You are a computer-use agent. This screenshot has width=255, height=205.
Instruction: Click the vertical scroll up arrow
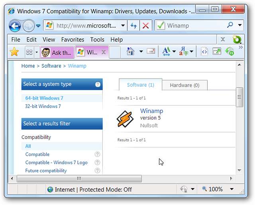pos(239,65)
